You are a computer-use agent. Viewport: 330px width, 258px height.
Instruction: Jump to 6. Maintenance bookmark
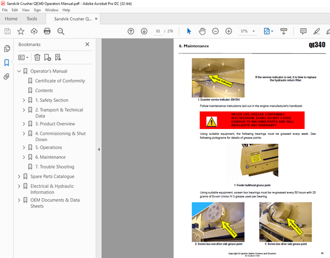point(51,157)
